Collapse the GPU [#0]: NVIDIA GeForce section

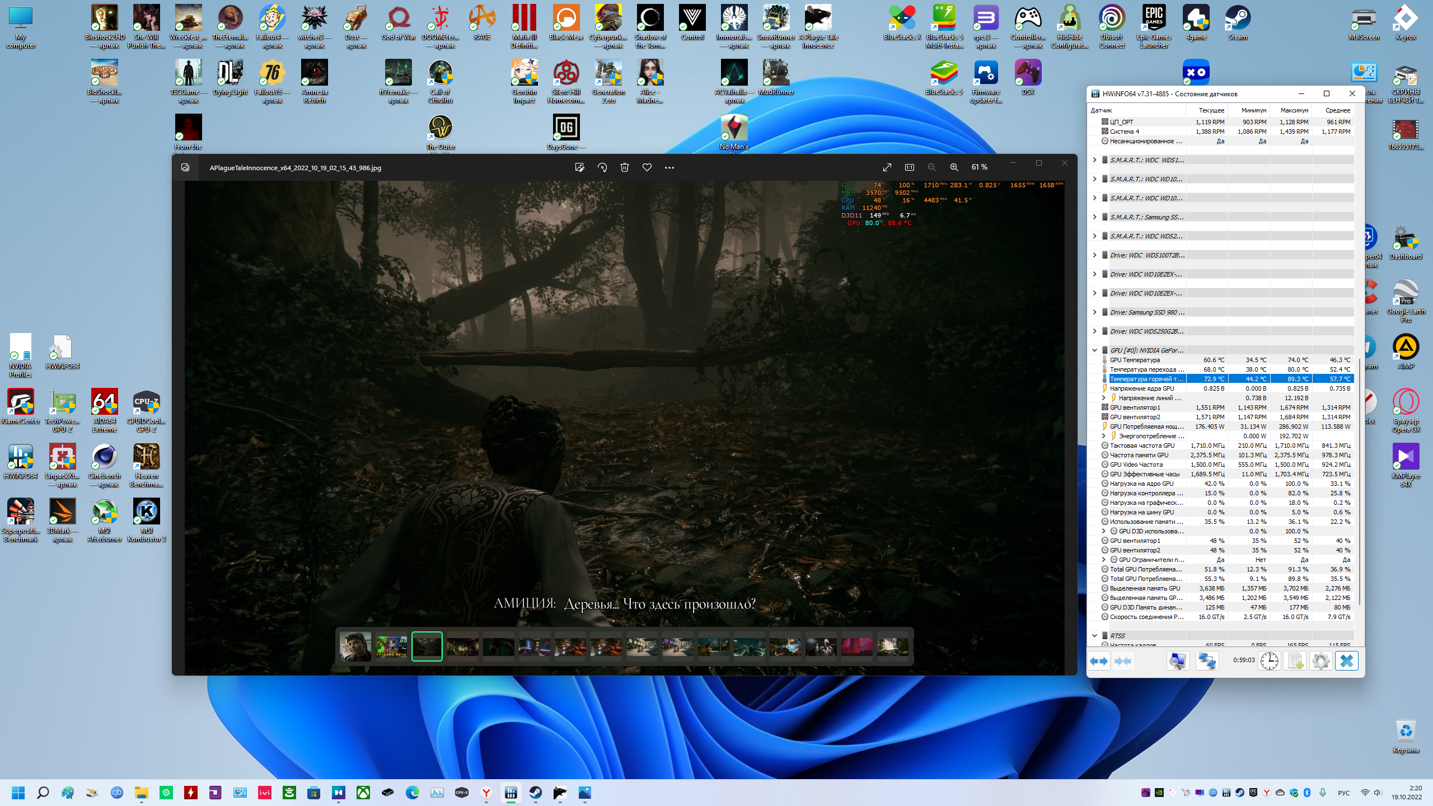tap(1094, 350)
